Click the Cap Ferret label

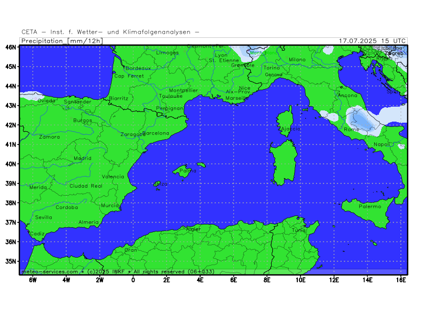click(x=129, y=76)
